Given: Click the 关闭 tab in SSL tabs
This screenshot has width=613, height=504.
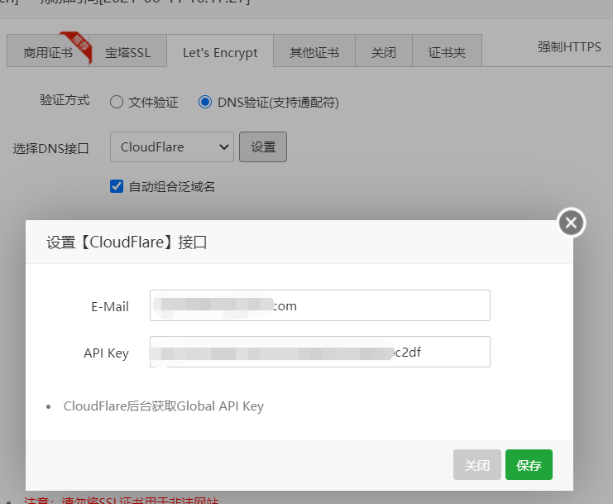Looking at the screenshot, I should tap(384, 50).
